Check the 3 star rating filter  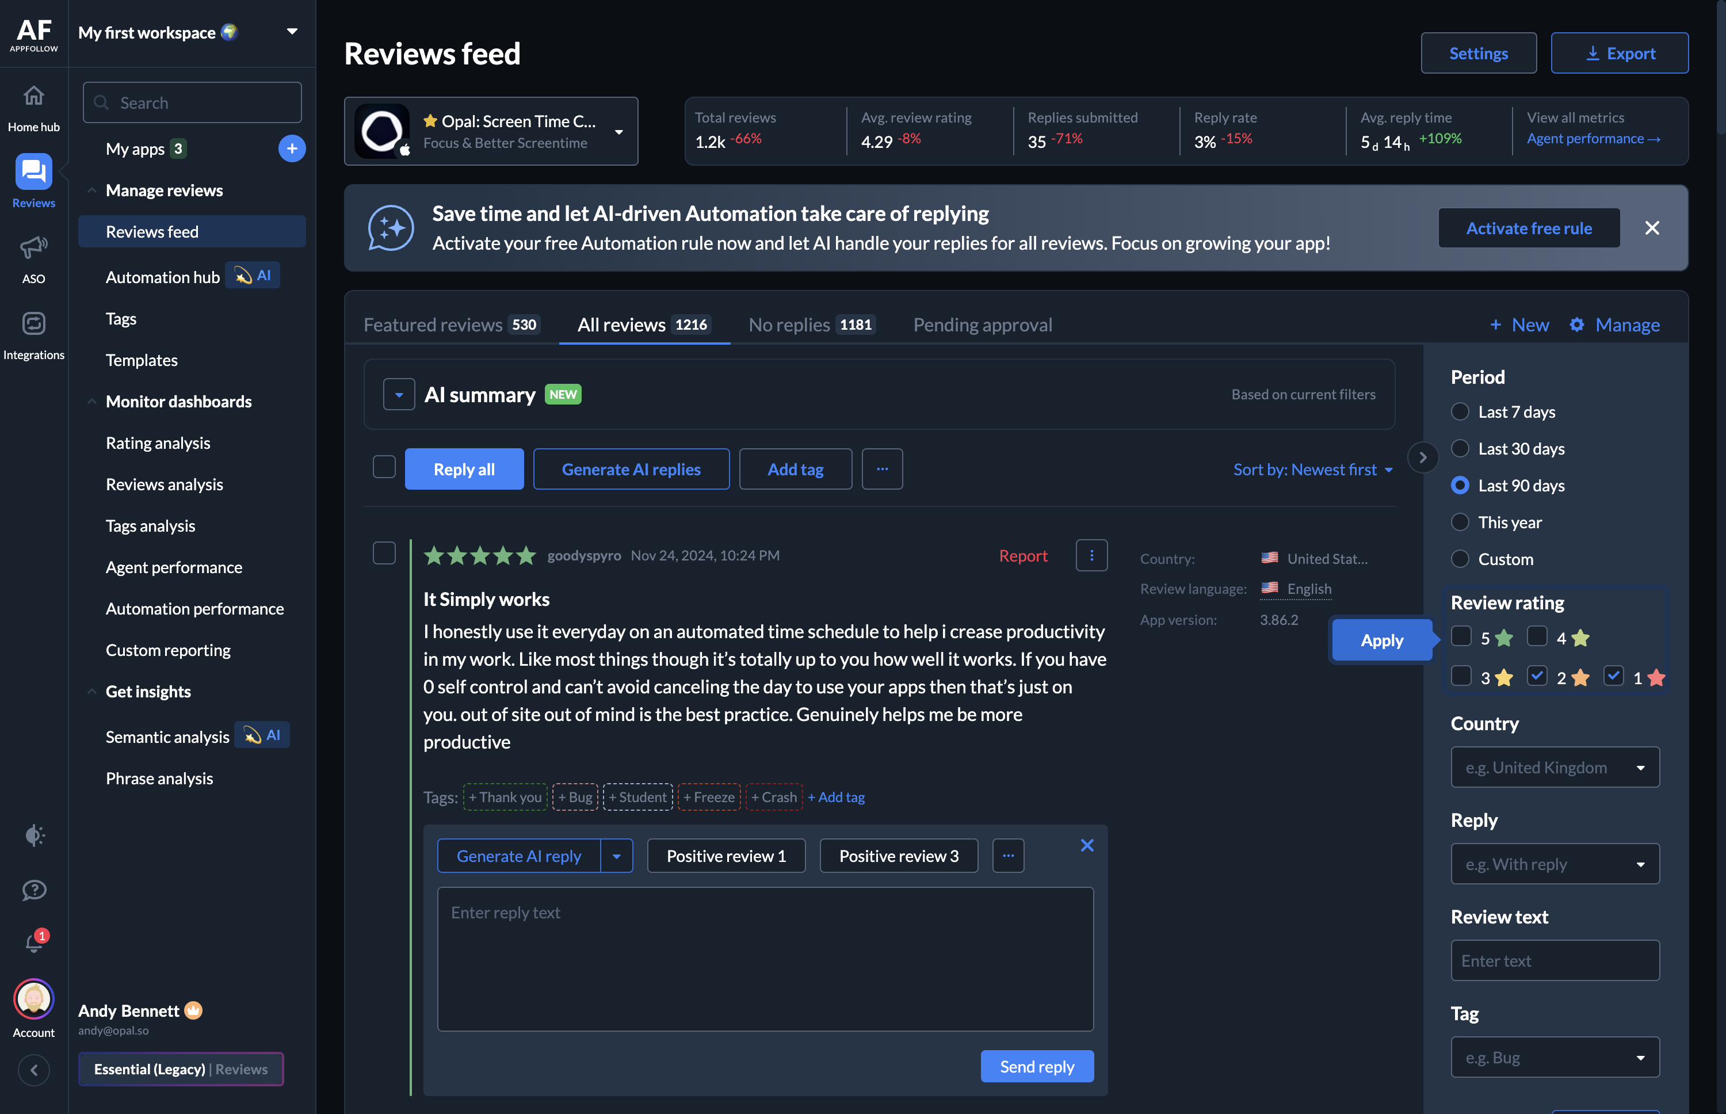tap(1461, 676)
